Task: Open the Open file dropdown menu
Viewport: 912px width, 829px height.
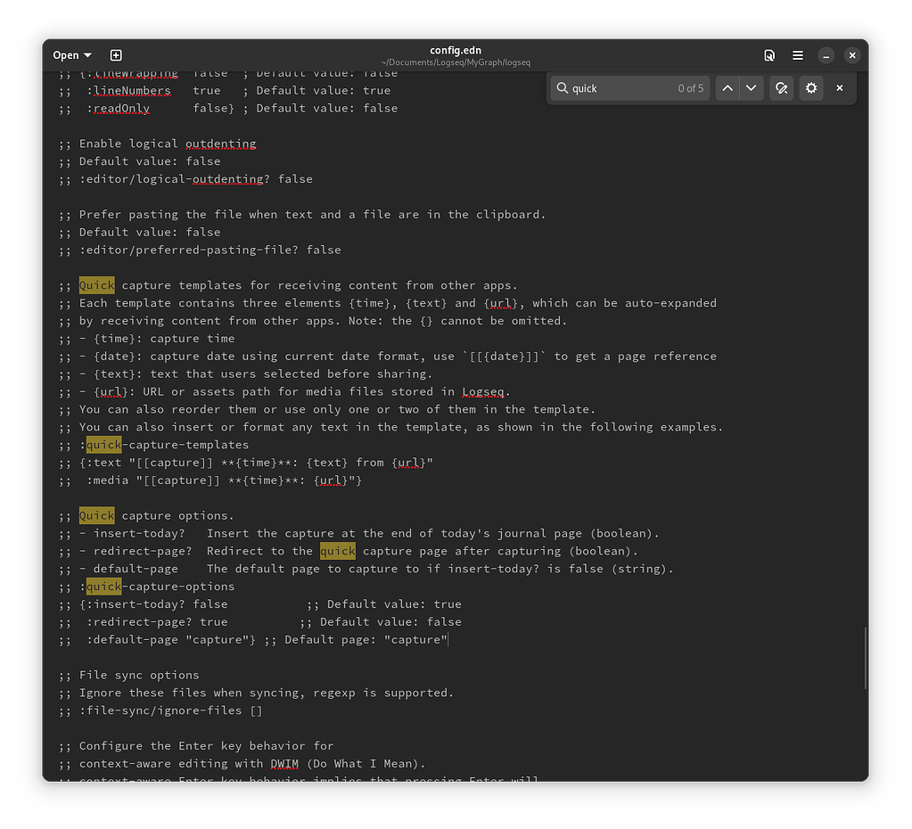Action: click(x=72, y=55)
